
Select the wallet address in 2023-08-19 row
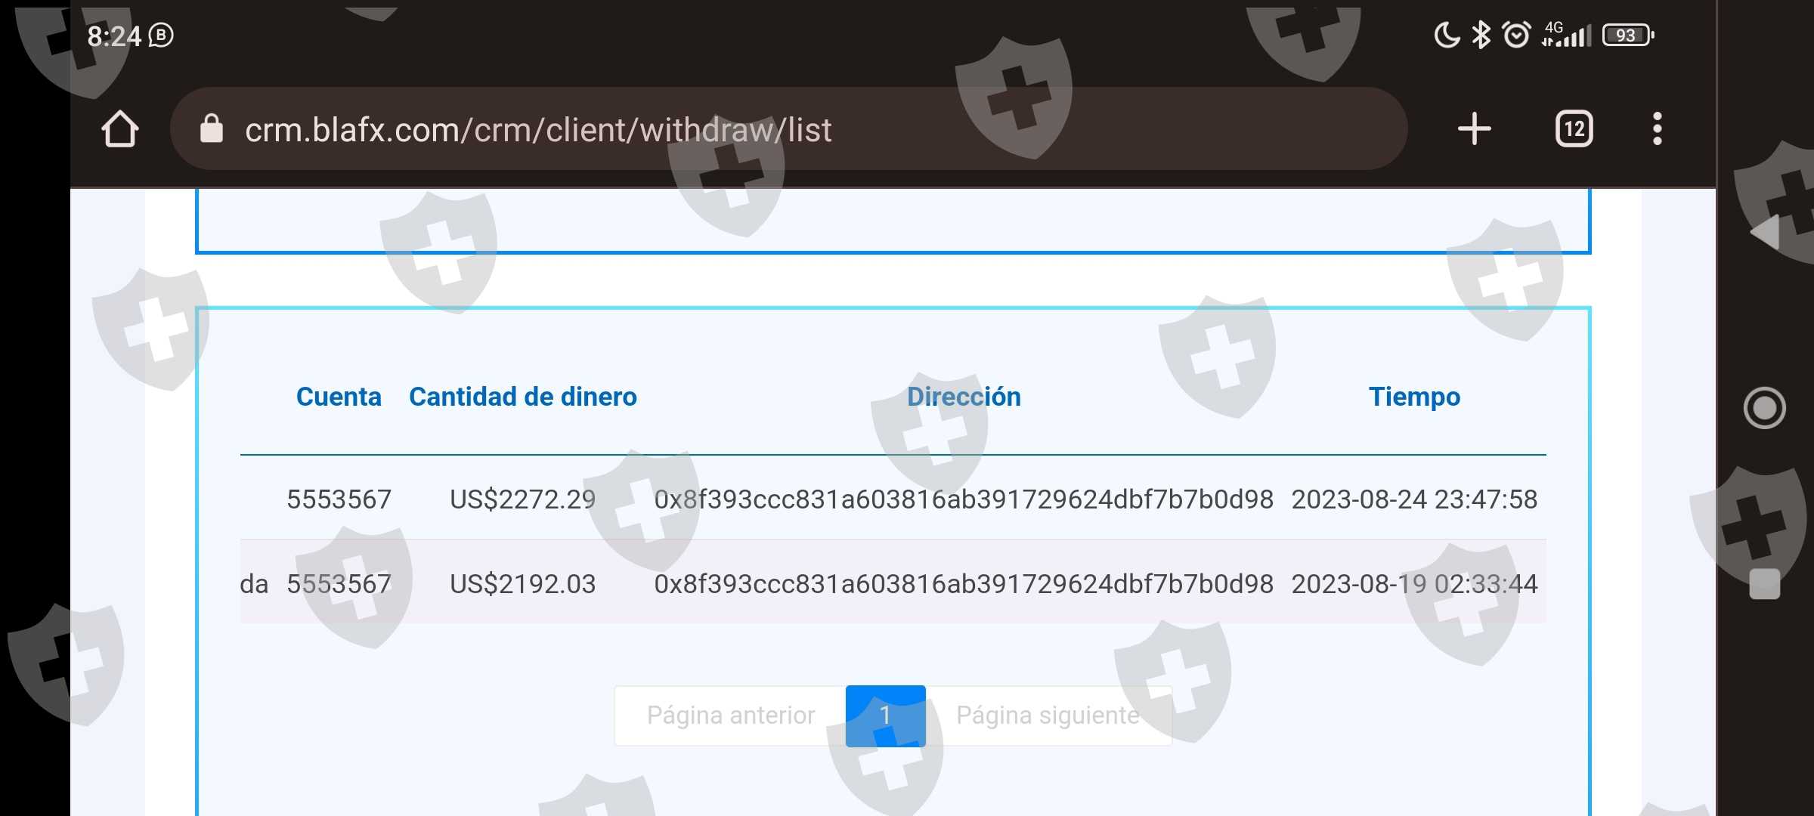[964, 584]
